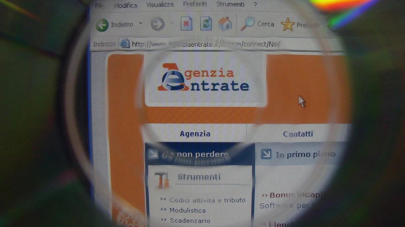Click the In primo piano header text
The width and height of the screenshot is (405, 227).
point(305,155)
